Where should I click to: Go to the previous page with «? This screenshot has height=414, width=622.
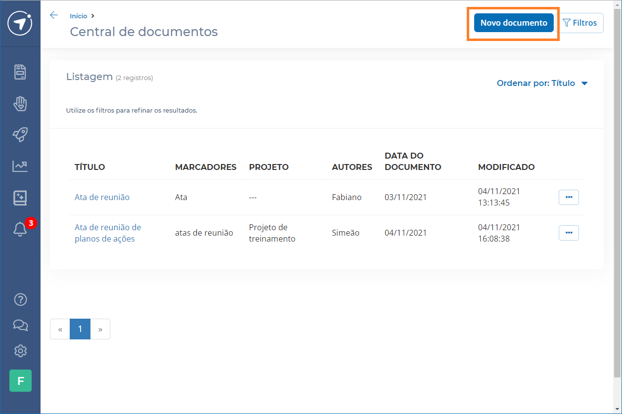click(60, 329)
